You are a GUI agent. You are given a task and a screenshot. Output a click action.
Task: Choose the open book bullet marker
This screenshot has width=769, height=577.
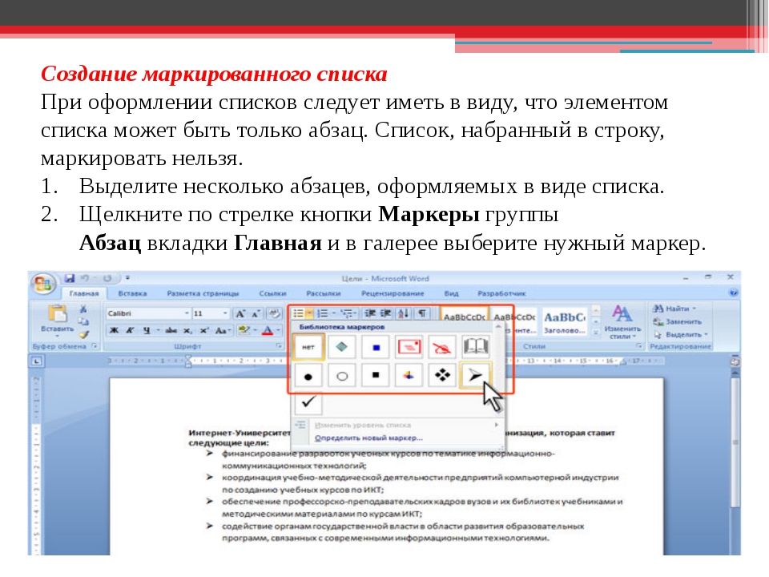tap(476, 347)
